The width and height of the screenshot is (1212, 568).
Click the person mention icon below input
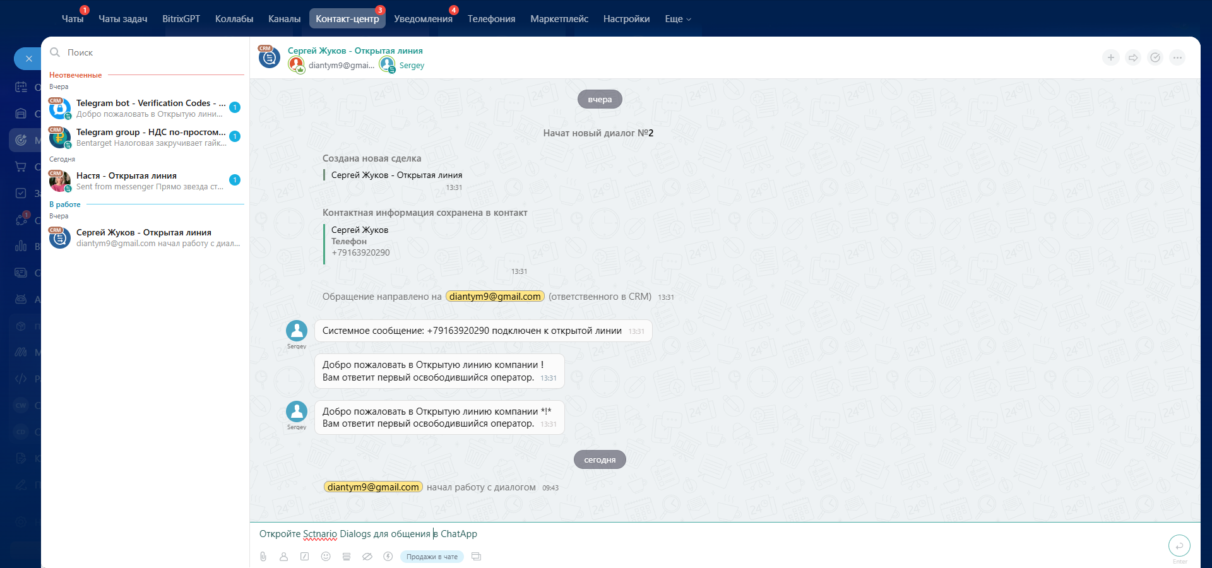tap(284, 557)
